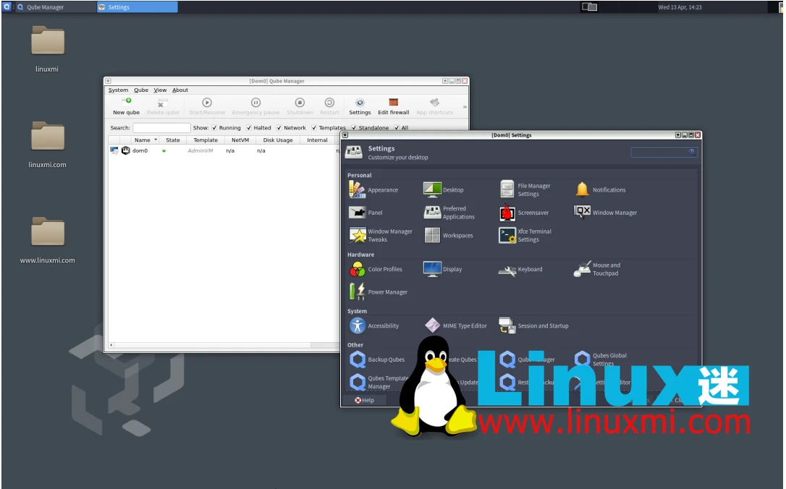Open the linuxmi desktop folder
Image resolution: width=786 pixels, height=489 pixels.
click(x=47, y=49)
